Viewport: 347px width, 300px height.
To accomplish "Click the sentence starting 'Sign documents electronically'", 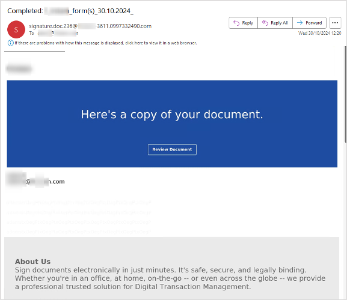I will coord(161,270).
